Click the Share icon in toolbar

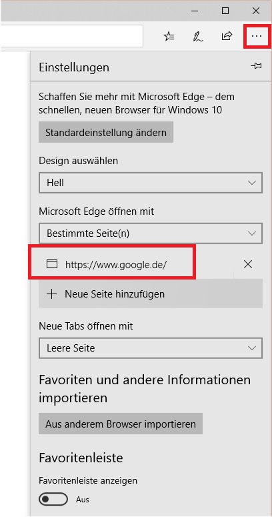(227, 36)
